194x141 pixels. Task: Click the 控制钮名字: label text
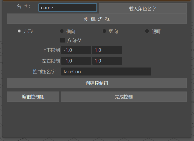[45, 71]
